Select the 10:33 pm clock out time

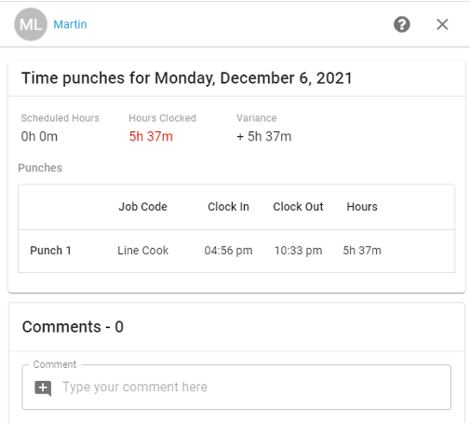tap(298, 251)
